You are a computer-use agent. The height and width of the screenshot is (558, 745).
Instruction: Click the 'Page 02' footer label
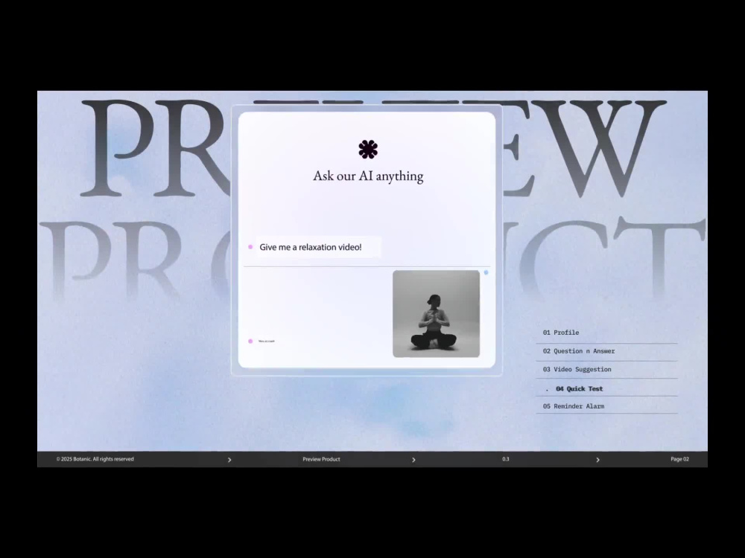click(x=680, y=459)
